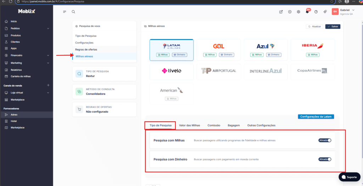Image resolution: width=363 pixels, height=186 pixels.
Task: Switch to the Comissão tab
Action: pos(214,125)
